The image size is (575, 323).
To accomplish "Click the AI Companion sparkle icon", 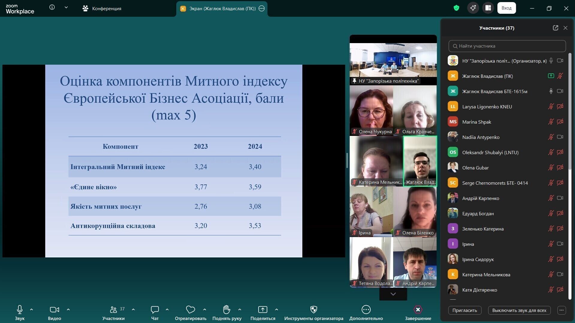I will tap(473, 8).
